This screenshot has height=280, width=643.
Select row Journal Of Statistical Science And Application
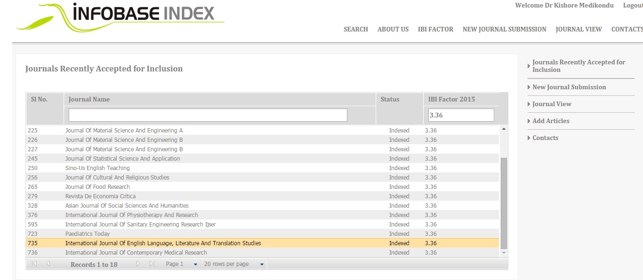point(262,158)
